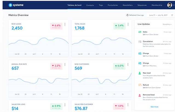The width and height of the screenshot is (175, 112).
Task: Click the Charge icon for $20 entry
Action: (x=140, y=63)
